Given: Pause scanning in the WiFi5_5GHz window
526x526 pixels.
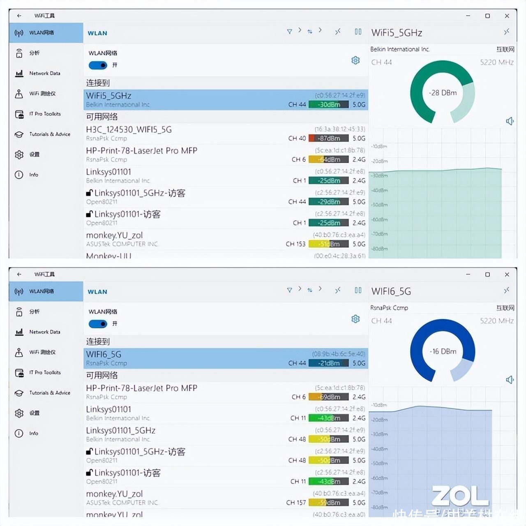Looking at the screenshot, I should (x=358, y=31).
